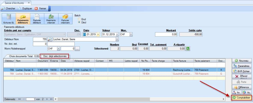The height and width of the screenshot is (103, 253).
Task: Sort by the Date column header
Action: click(x=66, y=61)
